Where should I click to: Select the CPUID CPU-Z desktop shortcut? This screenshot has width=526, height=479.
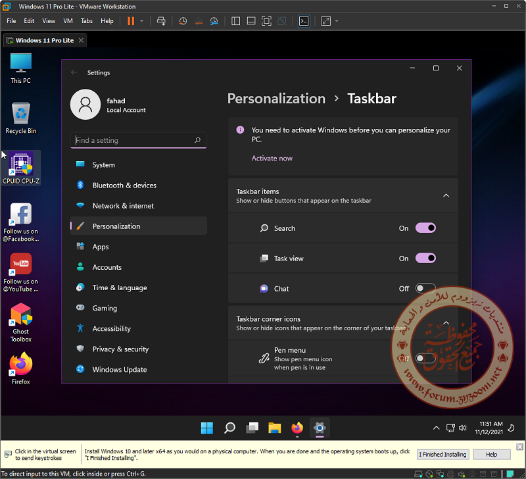point(21,168)
